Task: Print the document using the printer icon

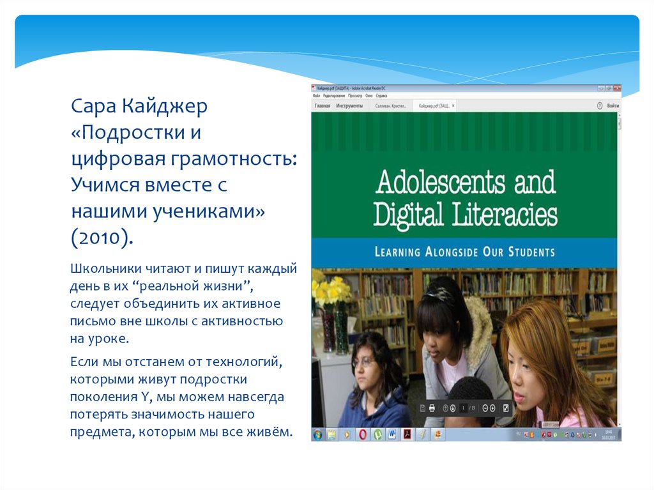Action: coord(432,408)
